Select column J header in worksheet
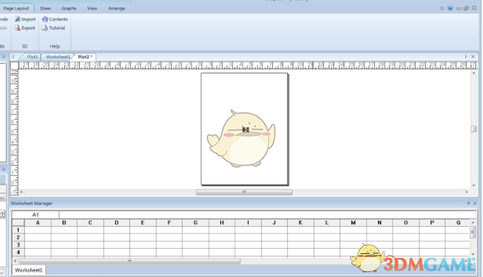 click(274, 223)
